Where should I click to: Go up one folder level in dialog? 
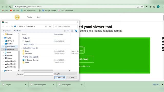point(12,26)
